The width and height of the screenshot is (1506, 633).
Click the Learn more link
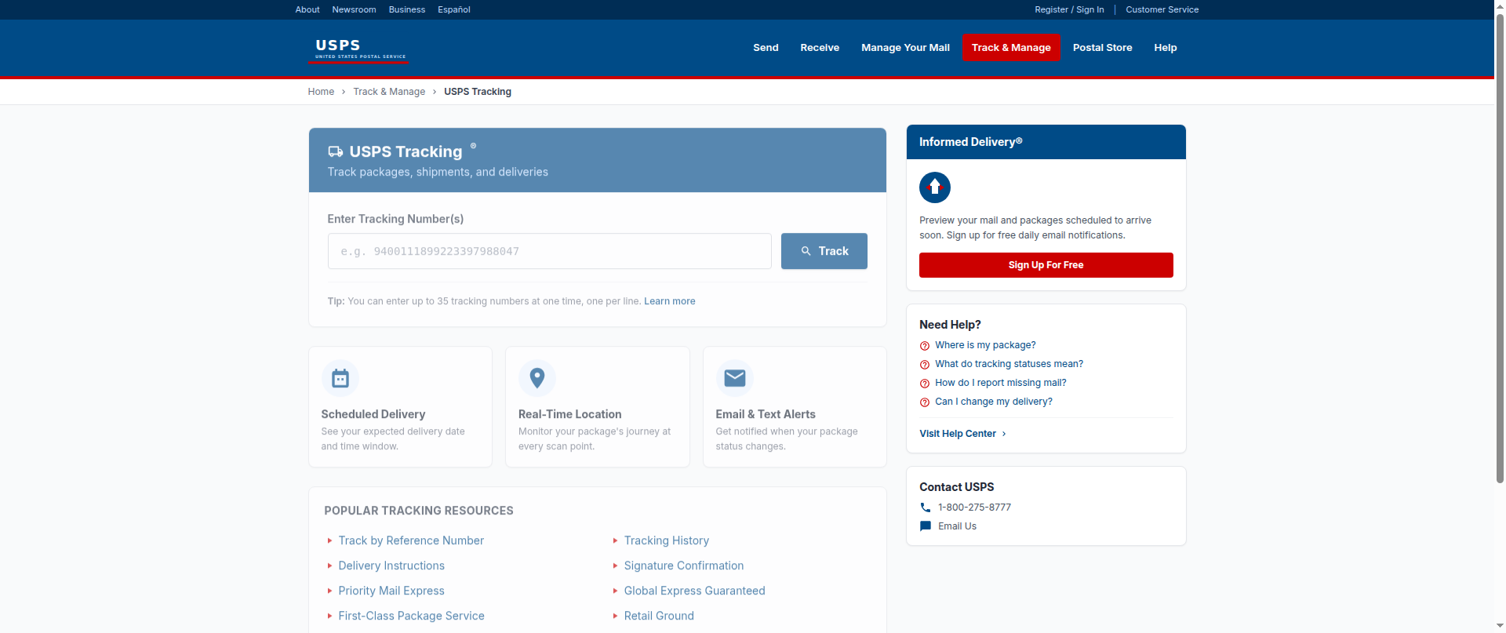[x=670, y=301]
